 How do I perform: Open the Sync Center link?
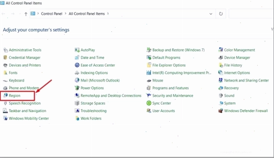tap(162, 103)
